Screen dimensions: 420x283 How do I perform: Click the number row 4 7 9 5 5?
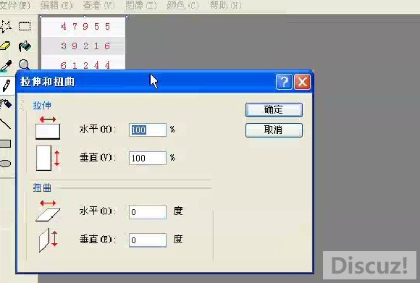point(85,26)
